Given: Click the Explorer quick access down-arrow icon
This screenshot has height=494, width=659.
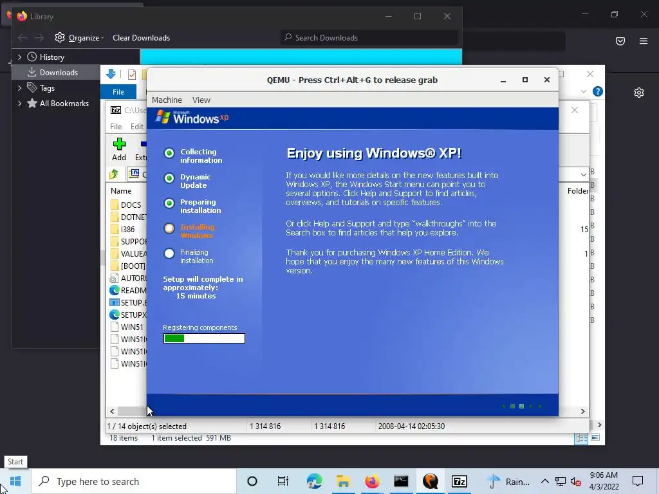Looking at the screenshot, I should pyautogui.click(x=111, y=75).
